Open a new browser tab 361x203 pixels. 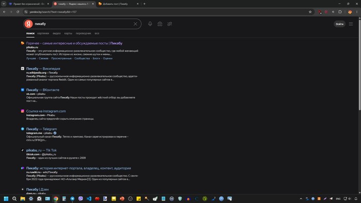click(144, 4)
